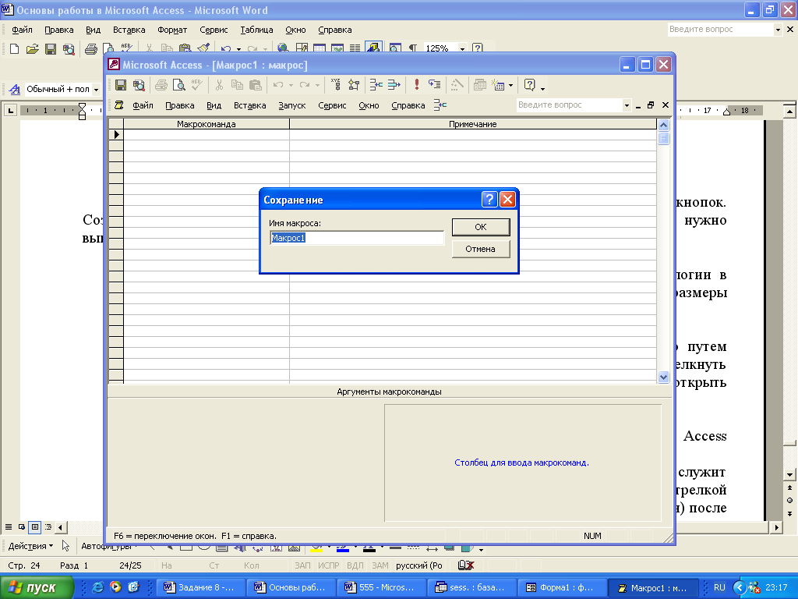Open the New Object dropdown arrow in Access
The height and width of the screenshot is (599, 798).
click(510, 86)
